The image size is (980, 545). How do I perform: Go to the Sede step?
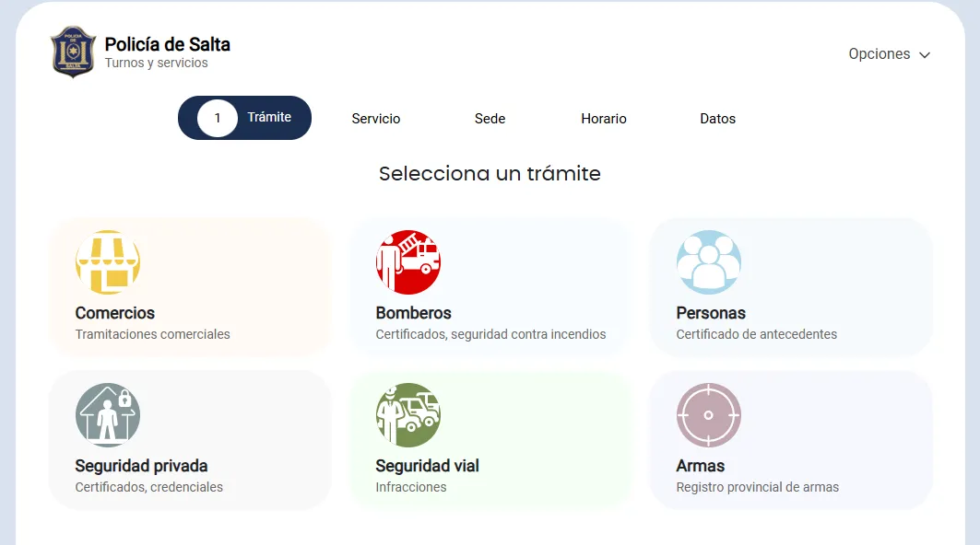489,118
